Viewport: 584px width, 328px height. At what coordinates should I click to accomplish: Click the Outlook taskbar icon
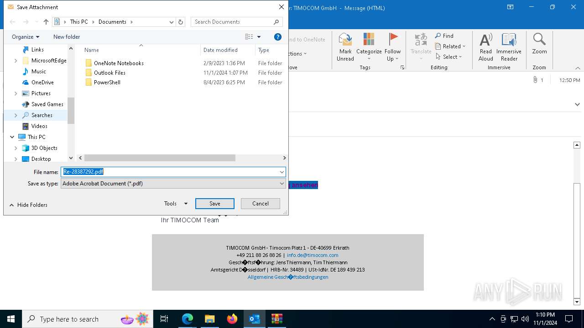pyautogui.click(x=255, y=319)
